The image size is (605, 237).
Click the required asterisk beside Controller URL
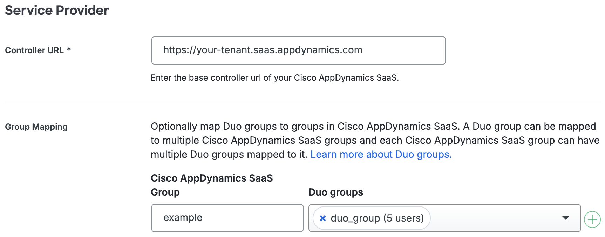69,50
